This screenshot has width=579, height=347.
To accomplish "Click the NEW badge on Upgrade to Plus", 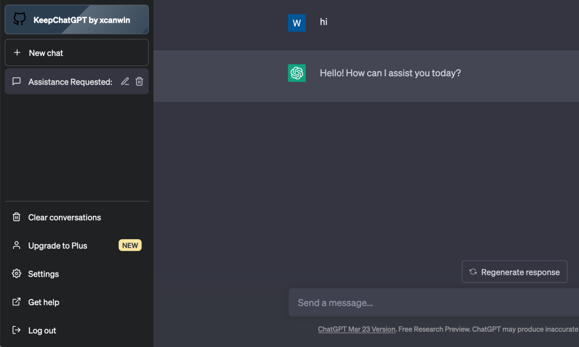I will pos(130,245).
